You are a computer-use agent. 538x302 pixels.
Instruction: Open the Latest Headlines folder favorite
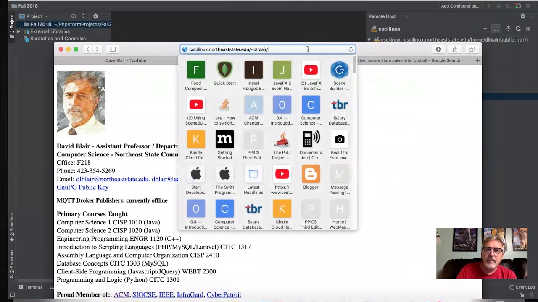click(253, 180)
